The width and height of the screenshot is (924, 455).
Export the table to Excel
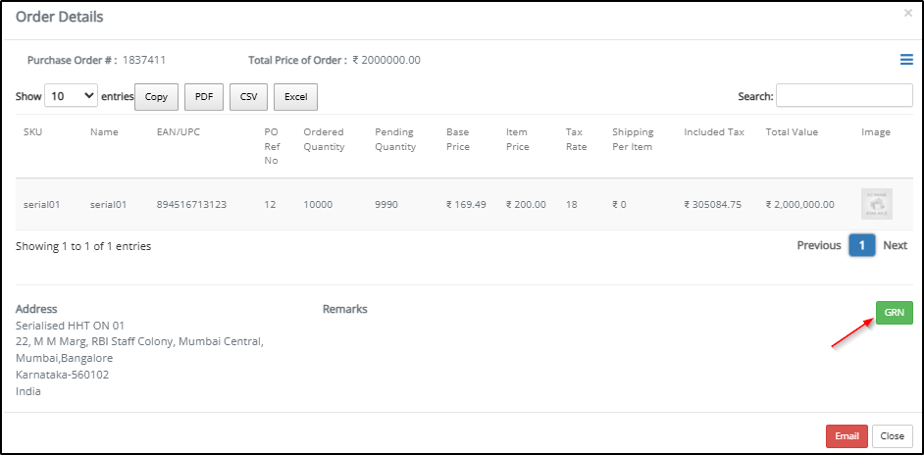(x=295, y=97)
